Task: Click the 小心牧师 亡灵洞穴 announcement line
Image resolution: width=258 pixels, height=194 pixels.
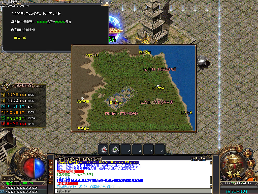Action: pyautogui.click(x=99, y=165)
